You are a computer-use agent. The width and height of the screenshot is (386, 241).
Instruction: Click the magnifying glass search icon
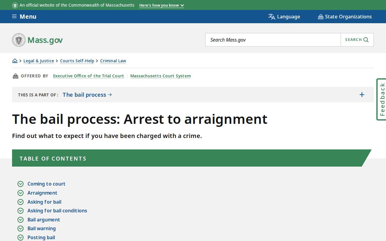pos(366,40)
